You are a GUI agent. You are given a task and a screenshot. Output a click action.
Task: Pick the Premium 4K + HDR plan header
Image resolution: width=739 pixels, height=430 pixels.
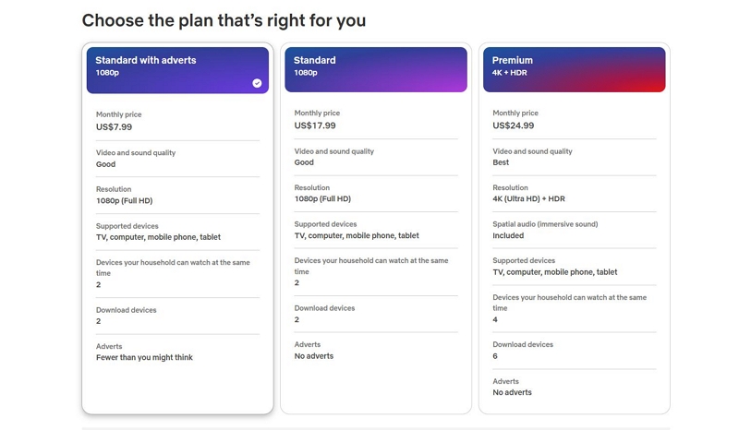point(574,69)
